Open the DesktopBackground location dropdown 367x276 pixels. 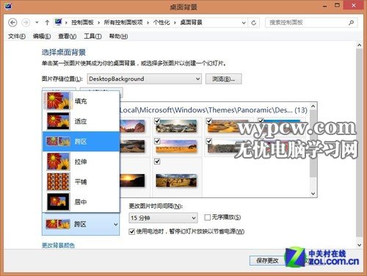click(145, 79)
